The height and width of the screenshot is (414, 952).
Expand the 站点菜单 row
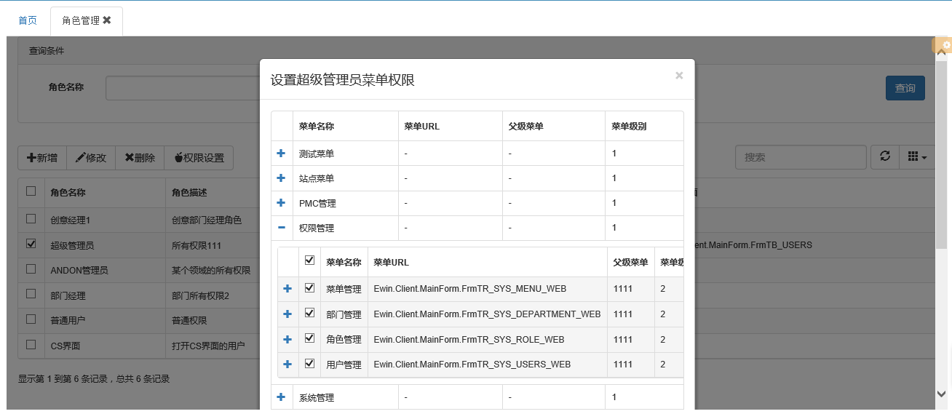coord(281,178)
